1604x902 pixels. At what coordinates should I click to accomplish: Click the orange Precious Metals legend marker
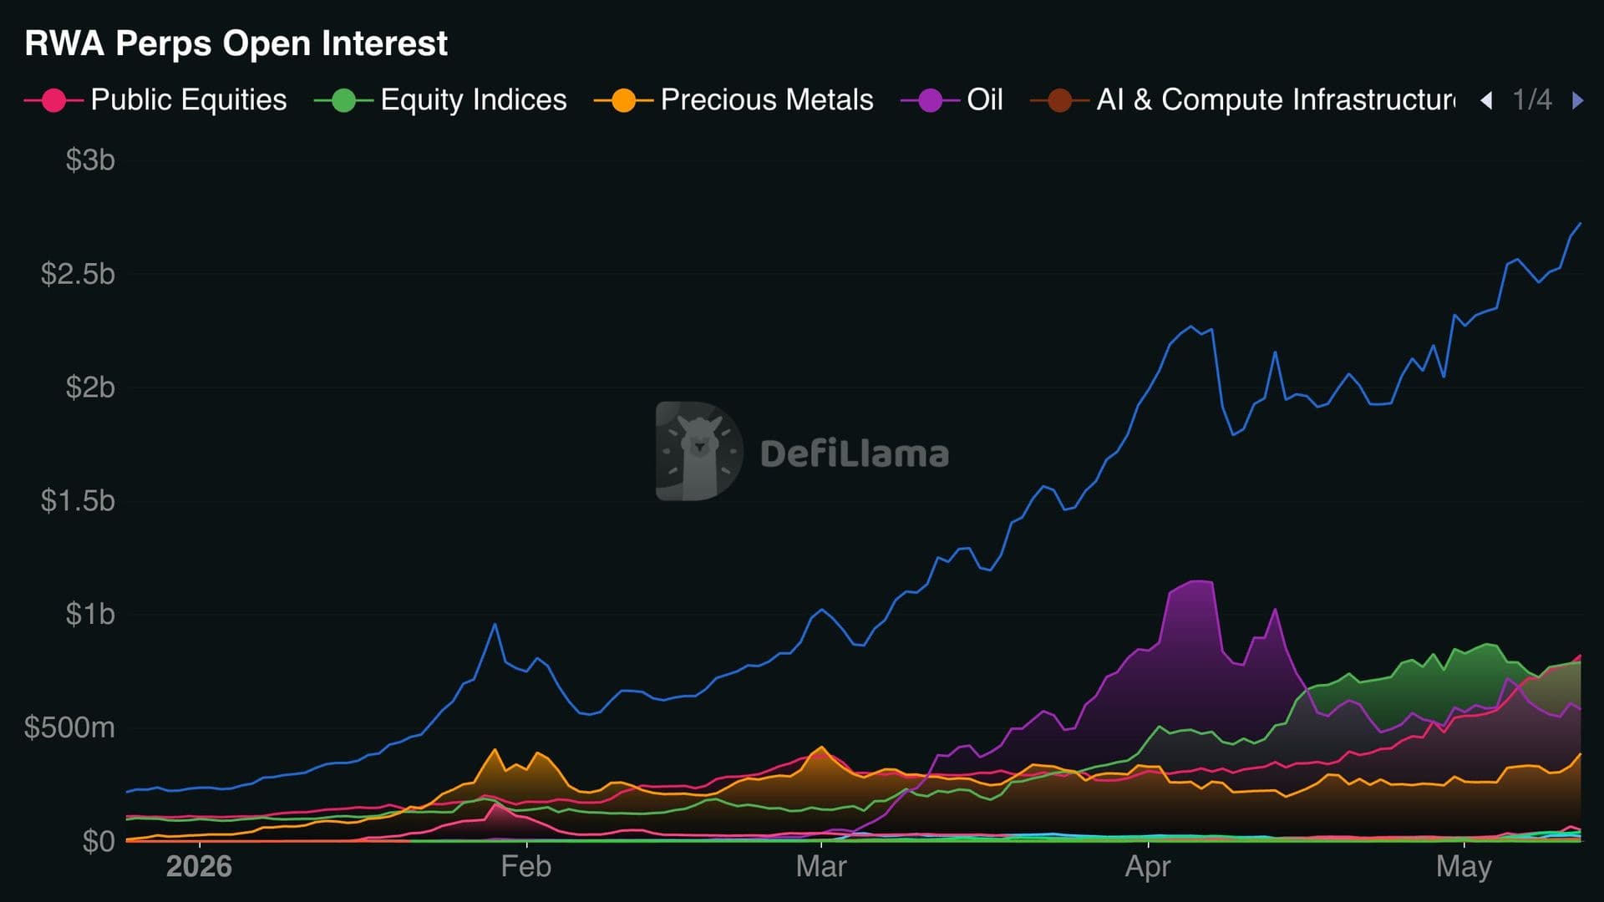tap(623, 101)
